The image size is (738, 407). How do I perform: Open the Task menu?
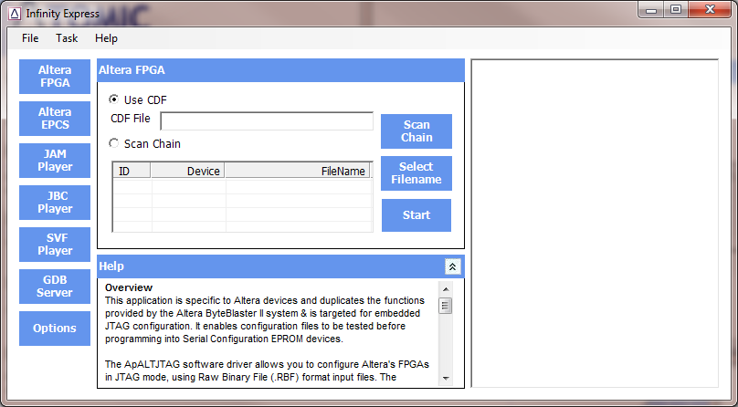(x=67, y=38)
